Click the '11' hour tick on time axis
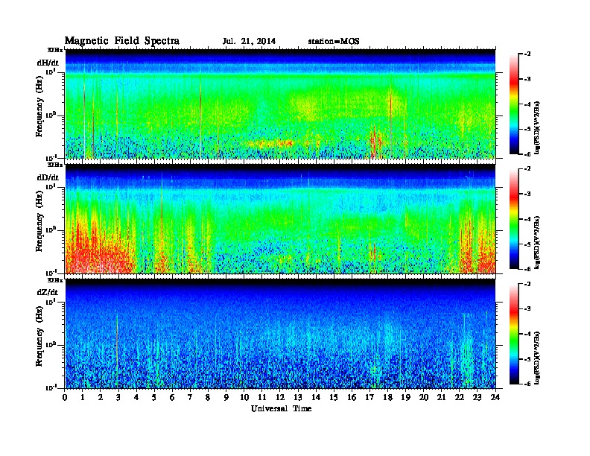 (x=262, y=398)
